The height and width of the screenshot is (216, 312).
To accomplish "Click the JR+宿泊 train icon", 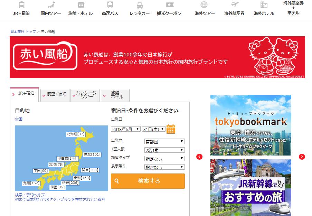I will point(21,5).
